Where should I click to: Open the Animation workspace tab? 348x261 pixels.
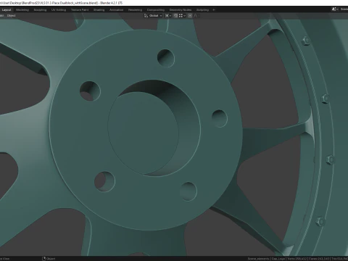coord(117,10)
